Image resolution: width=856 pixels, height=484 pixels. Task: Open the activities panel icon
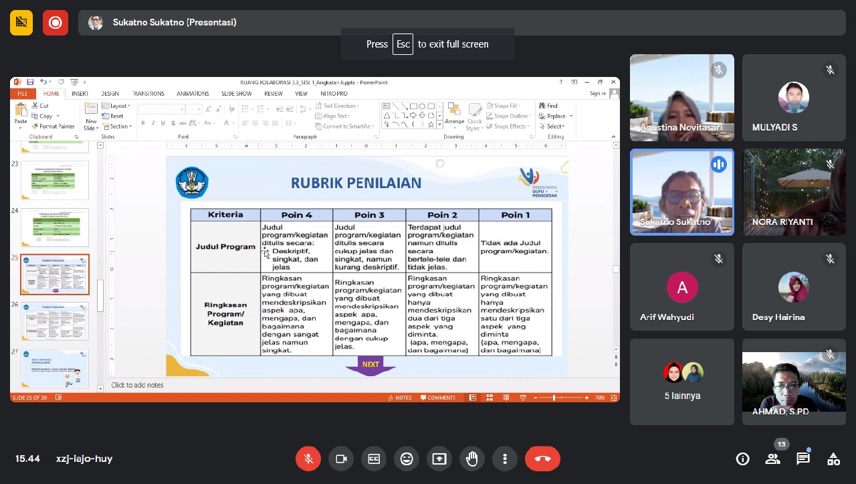[833, 459]
